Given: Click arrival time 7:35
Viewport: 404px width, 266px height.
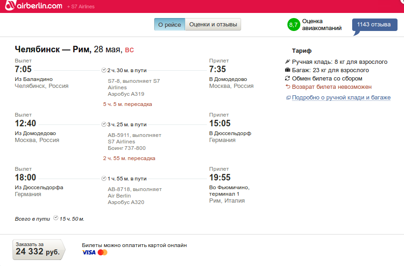Looking at the screenshot, I should tap(218, 69).
